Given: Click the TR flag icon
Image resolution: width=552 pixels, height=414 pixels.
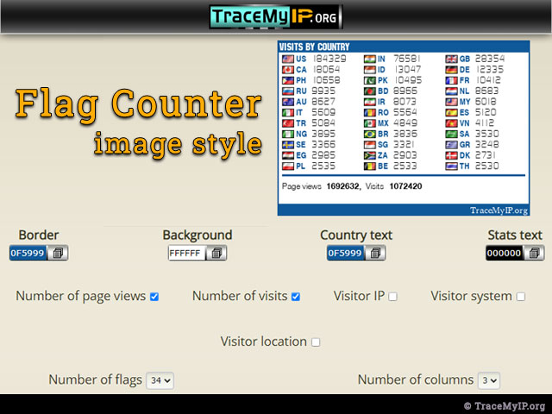Looking at the screenshot, I should pyautogui.click(x=288, y=123).
